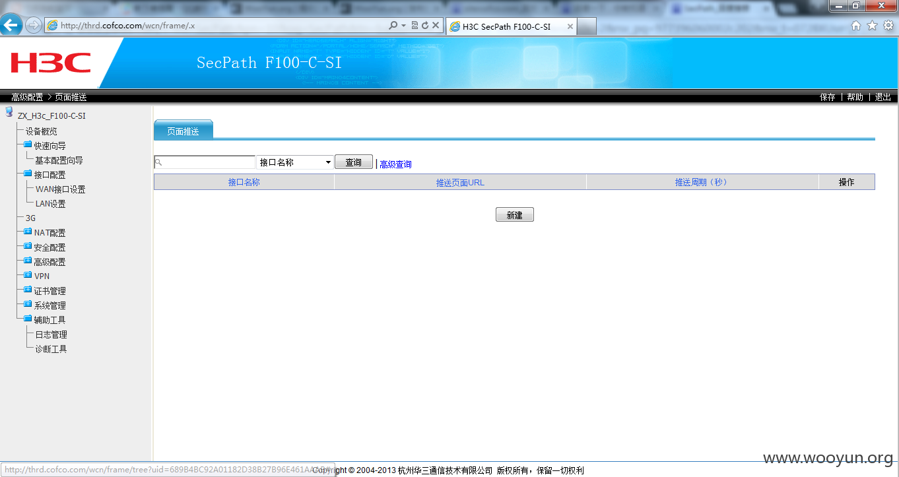Screen dimensions: 899x477
Task: Expand the 高级配置 folder icon
Action: [28, 261]
